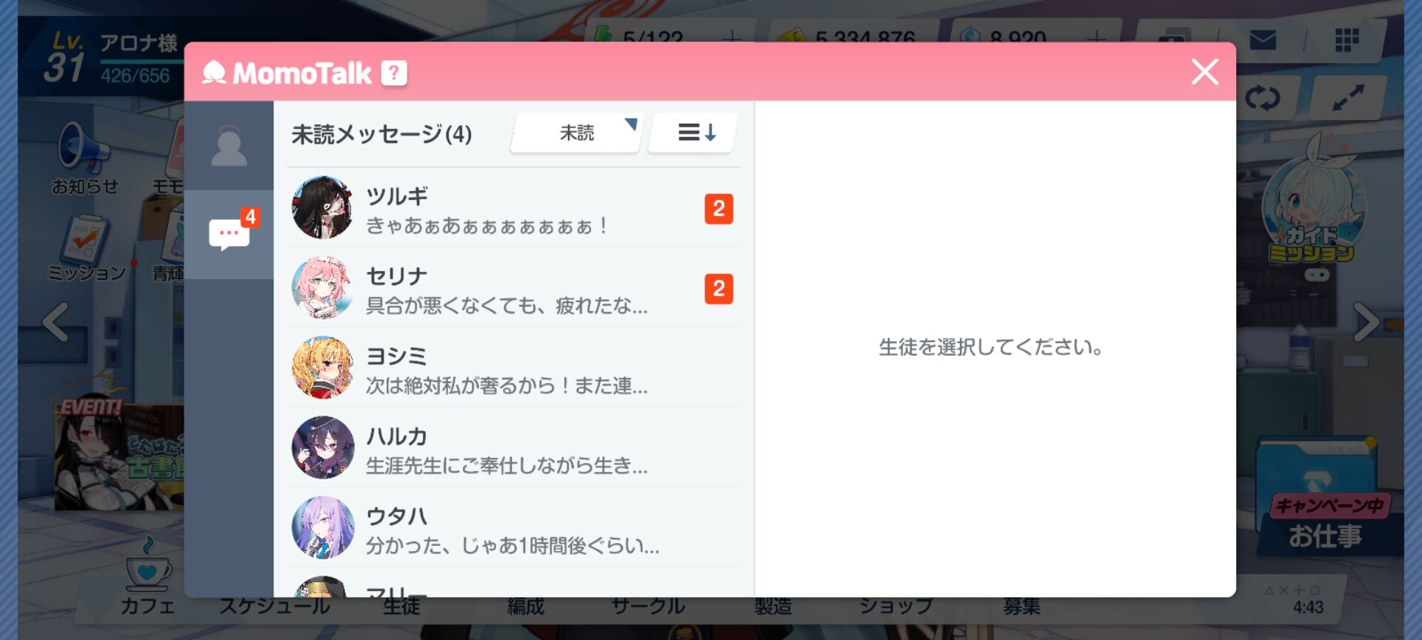Switch to the students contact tab
The width and height of the screenshot is (1422, 640).
(x=229, y=147)
